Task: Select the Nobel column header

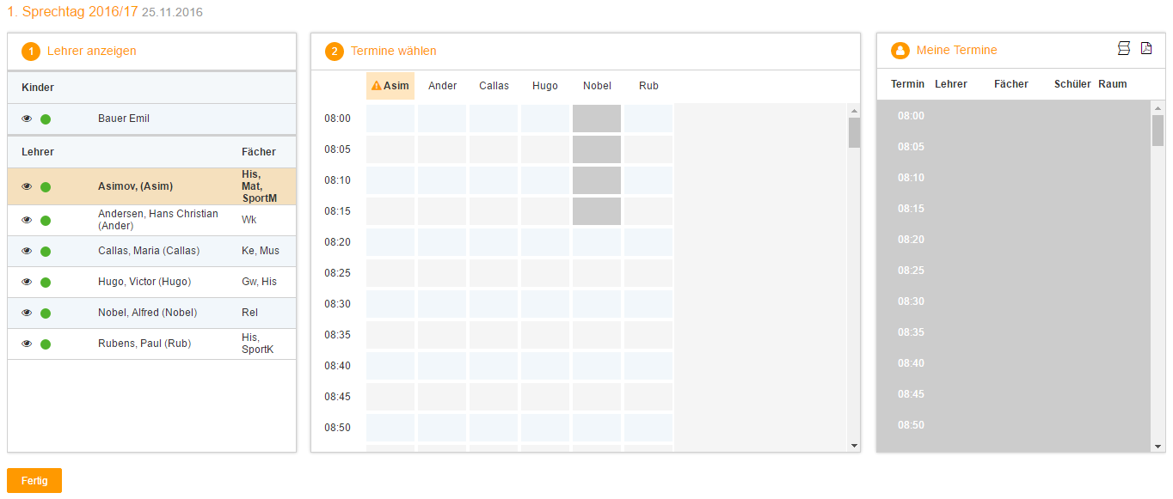Action: click(597, 86)
